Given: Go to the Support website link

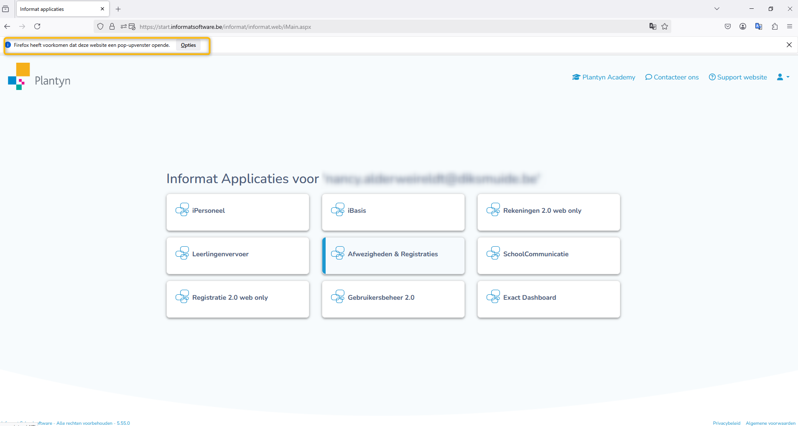Looking at the screenshot, I should (738, 77).
